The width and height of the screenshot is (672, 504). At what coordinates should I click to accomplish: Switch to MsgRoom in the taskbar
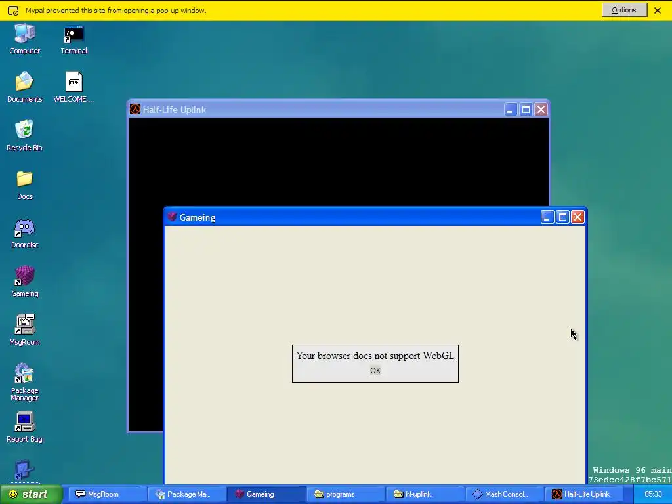pos(106,494)
